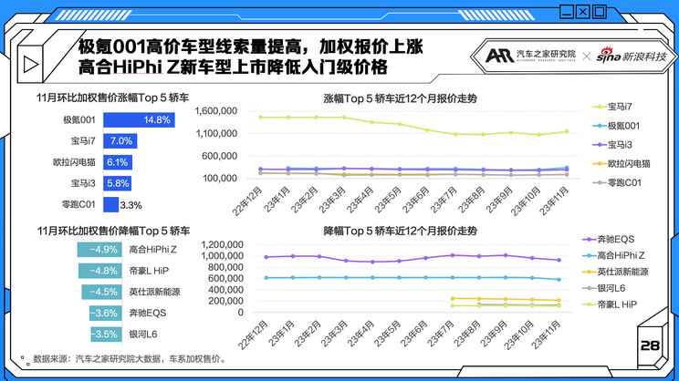The height and width of the screenshot is (381, 679).
Task: Click the title line 高合HiPhi Z新车型上市降低入门级价格
Action: coord(233,67)
